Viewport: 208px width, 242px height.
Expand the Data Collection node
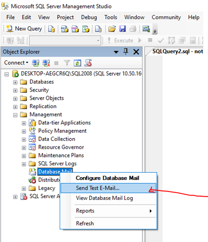(x=24, y=139)
